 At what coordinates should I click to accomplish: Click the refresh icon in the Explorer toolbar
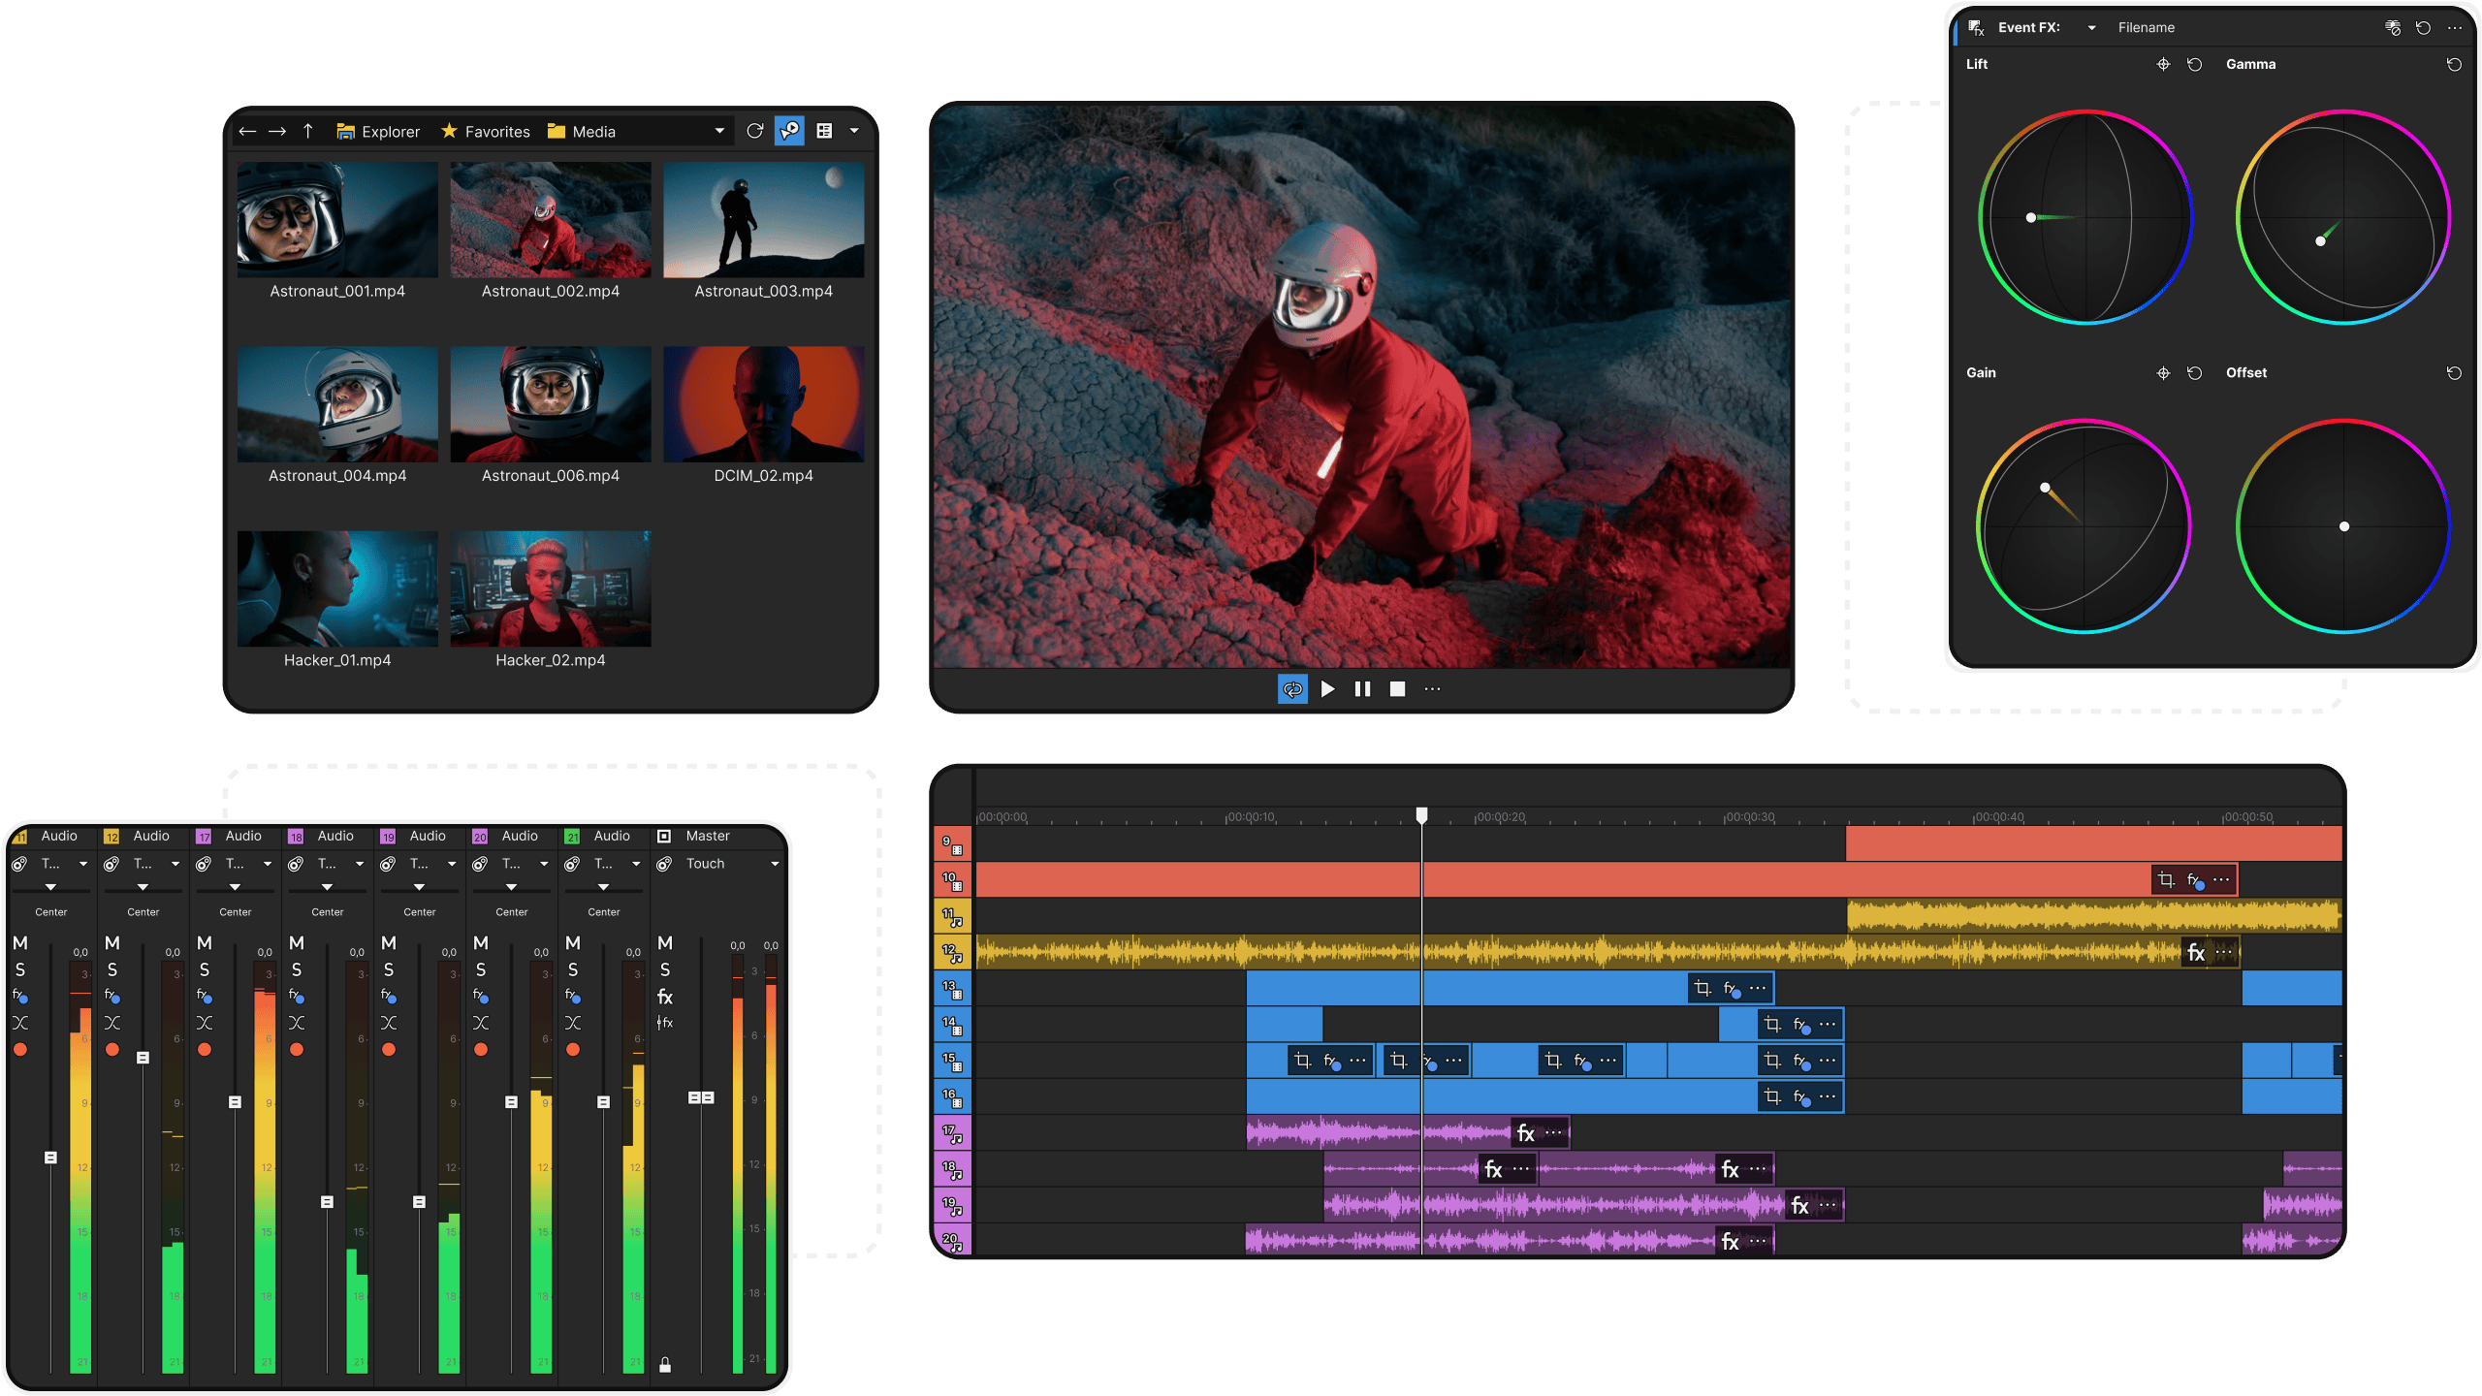[x=755, y=131]
